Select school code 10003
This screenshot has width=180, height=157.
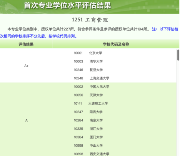tap(79, 61)
